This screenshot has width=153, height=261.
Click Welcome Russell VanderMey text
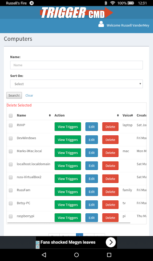128,25
